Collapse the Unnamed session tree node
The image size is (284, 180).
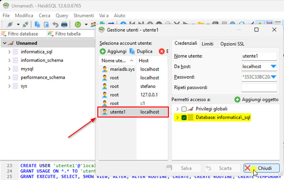coord(5,43)
